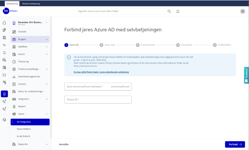The image size is (249, 150).
Task: Expand the Brugere chevron
Action: point(47,39)
